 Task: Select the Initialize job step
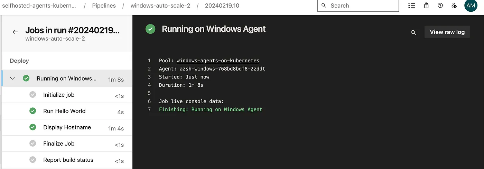(67, 95)
